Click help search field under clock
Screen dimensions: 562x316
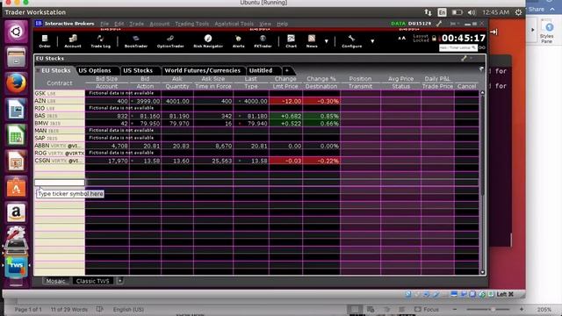tap(458, 47)
